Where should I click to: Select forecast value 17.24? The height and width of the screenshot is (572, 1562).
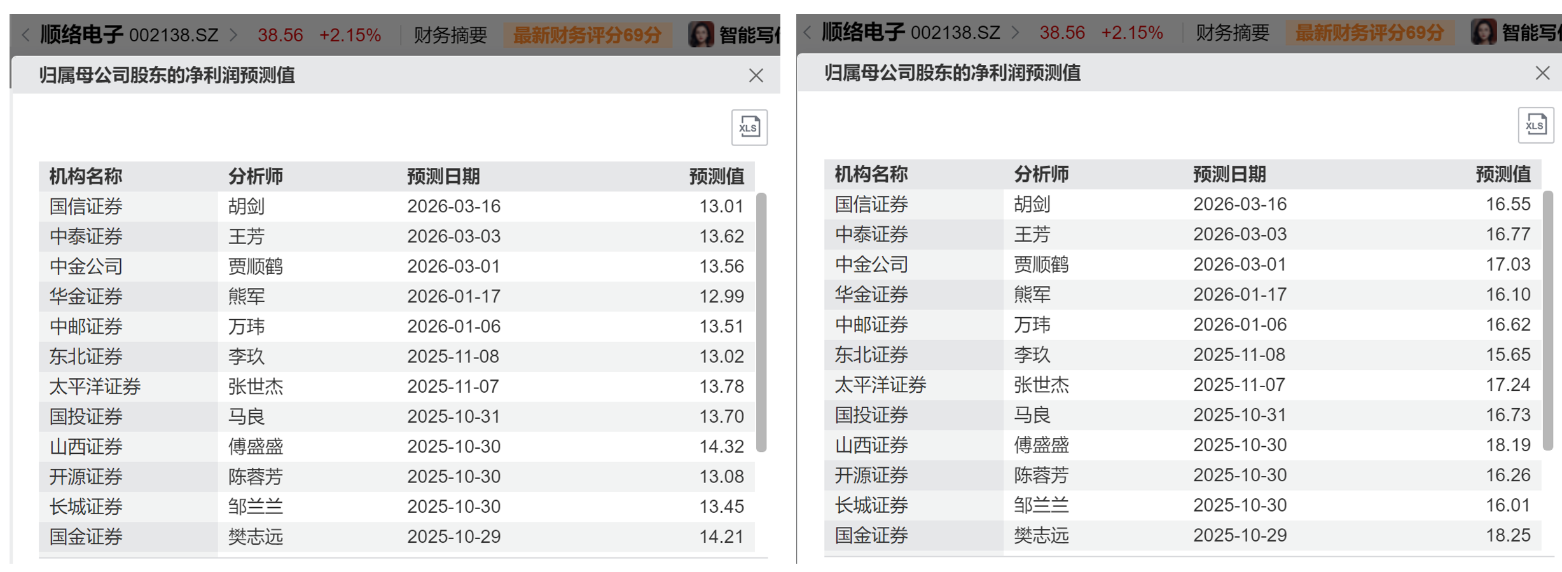[x=1508, y=385]
